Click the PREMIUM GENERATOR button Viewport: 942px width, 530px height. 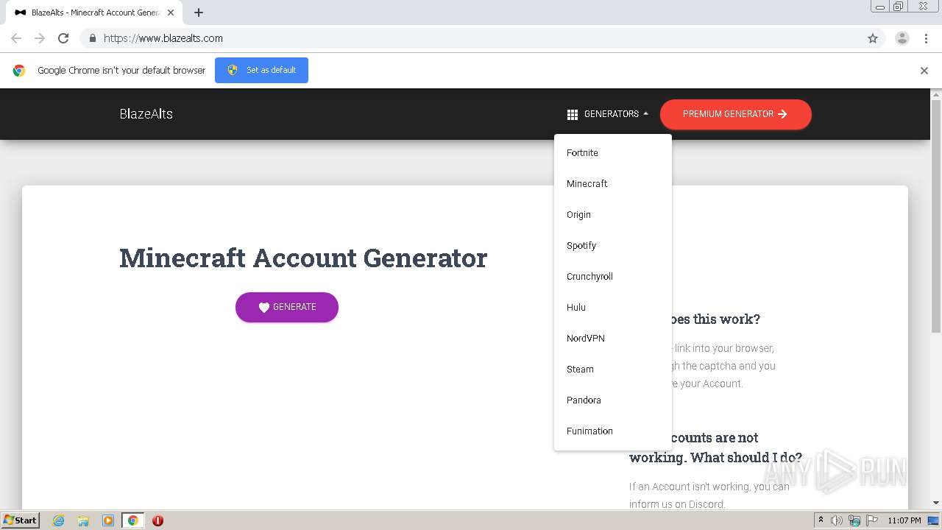(736, 114)
